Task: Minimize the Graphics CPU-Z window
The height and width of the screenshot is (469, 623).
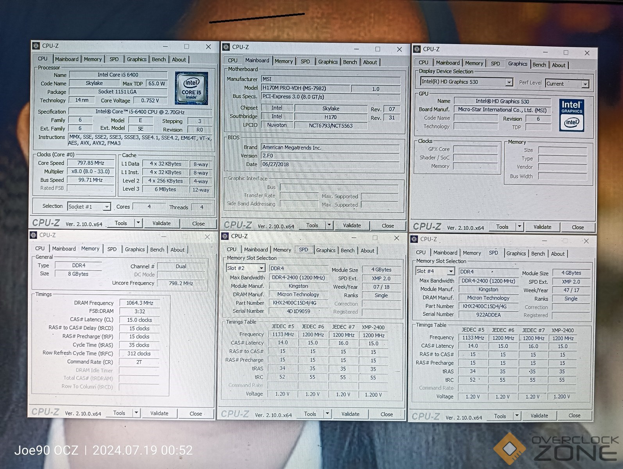Action: coord(545,52)
